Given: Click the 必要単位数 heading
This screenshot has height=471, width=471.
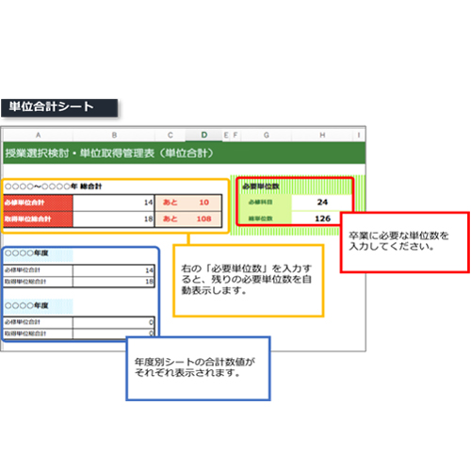Looking at the screenshot, I should click(x=261, y=187).
